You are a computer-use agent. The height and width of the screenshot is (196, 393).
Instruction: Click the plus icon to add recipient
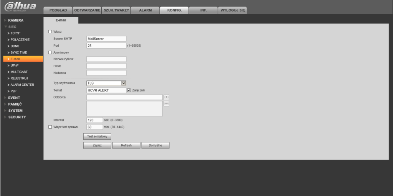tap(166, 97)
